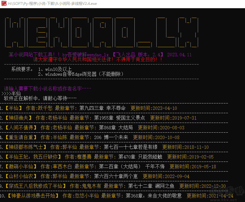Viewport: 245px width, 202px height.
Task: Click result title 【神豪从游戏暴击开始】
Action: click(x=33, y=196)
